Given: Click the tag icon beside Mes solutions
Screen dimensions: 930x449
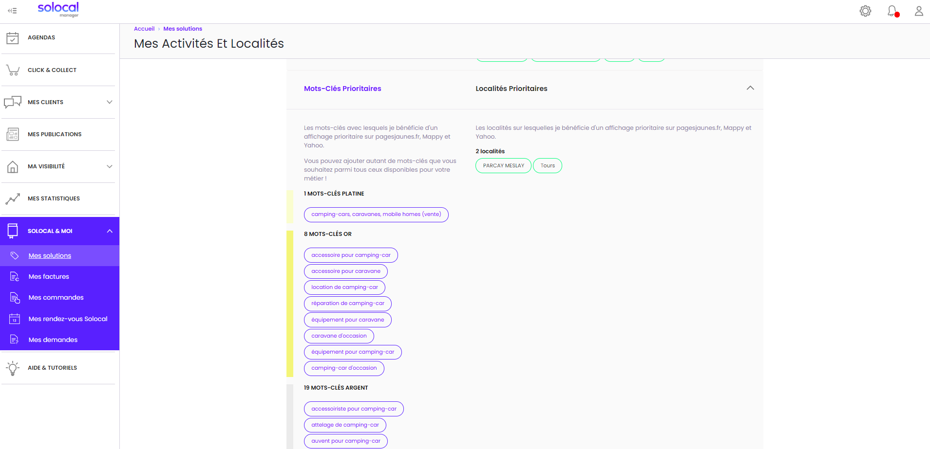Looking at the screenshot, I should [15, 255].
